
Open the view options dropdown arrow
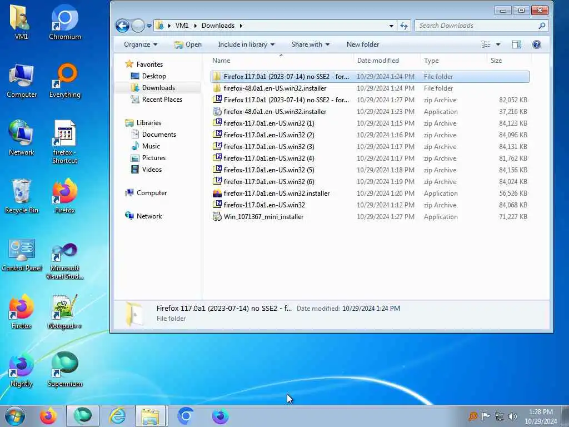[498, 44]
